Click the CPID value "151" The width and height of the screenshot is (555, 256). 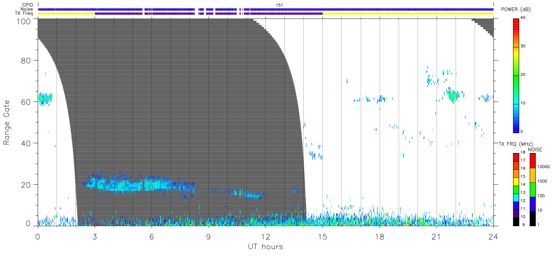coord(279,5)
